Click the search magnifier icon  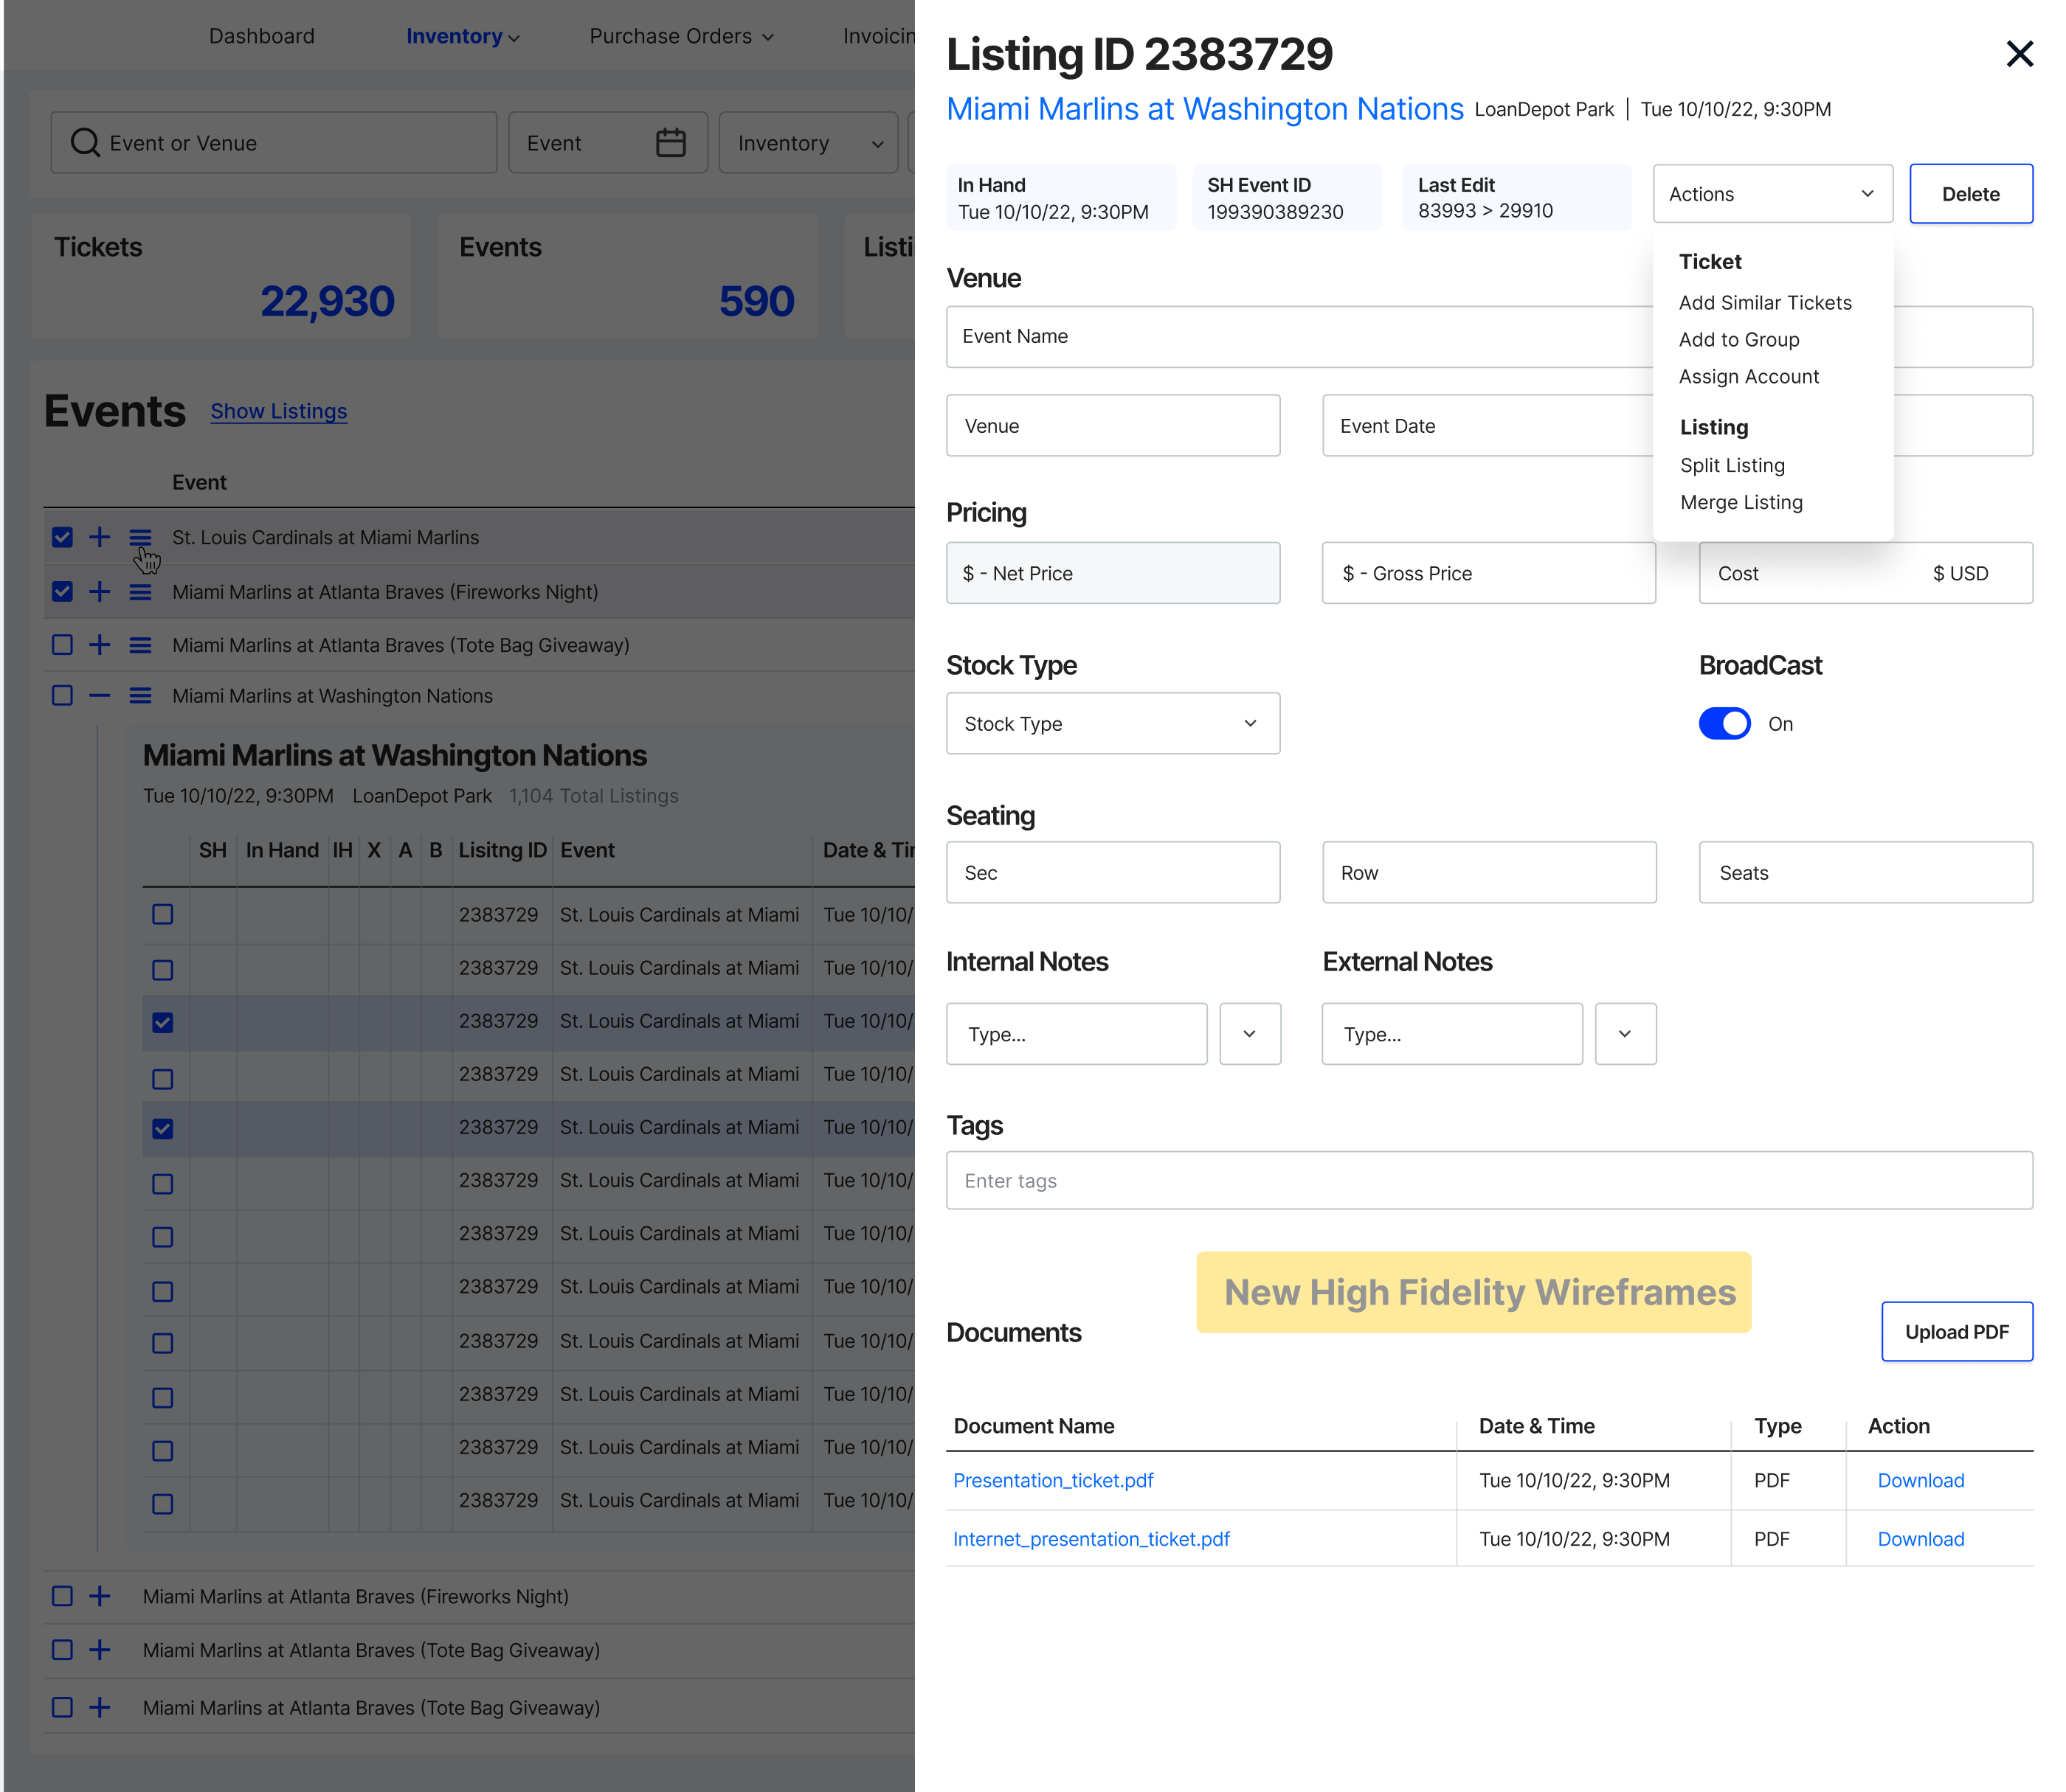85,143
